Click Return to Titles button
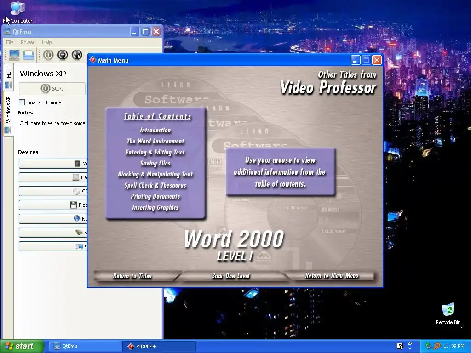Screen dimensions: 471x353 coord(132,276)
